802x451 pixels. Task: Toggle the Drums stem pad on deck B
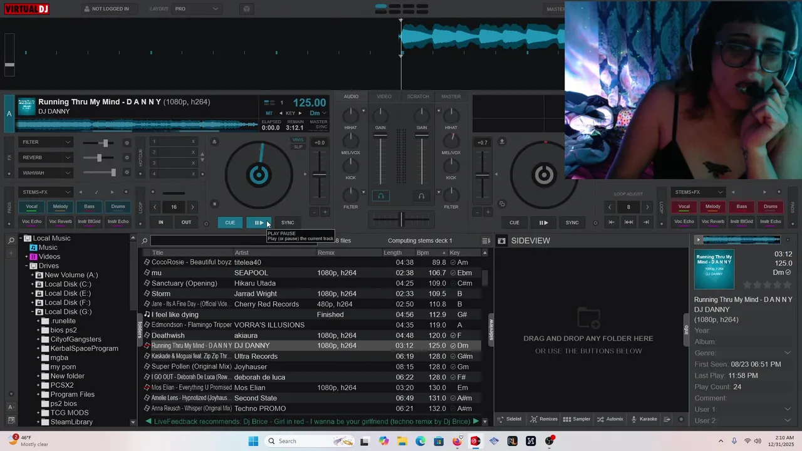tap(770, 206)
